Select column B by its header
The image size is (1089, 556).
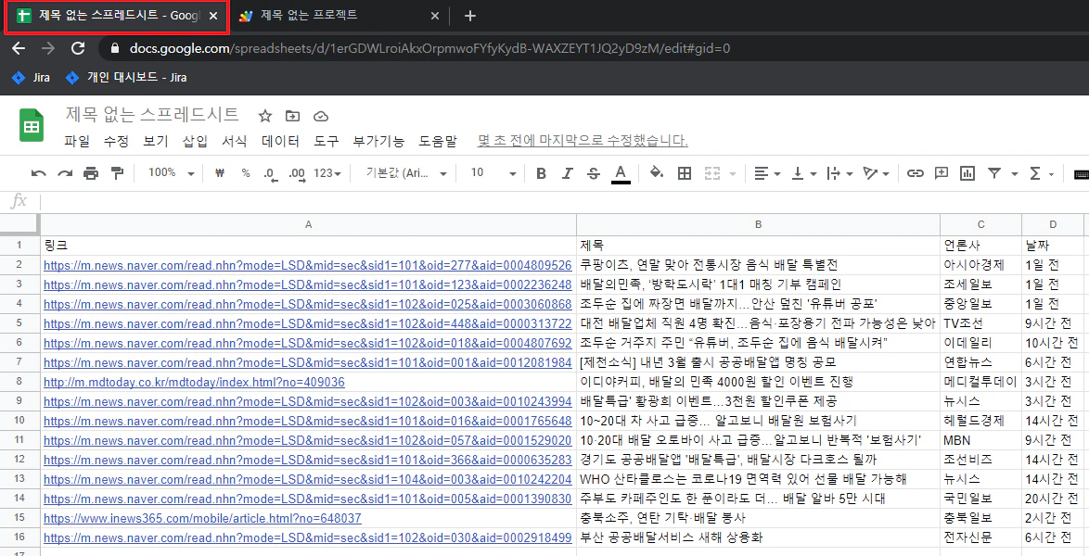coord(759,224)
